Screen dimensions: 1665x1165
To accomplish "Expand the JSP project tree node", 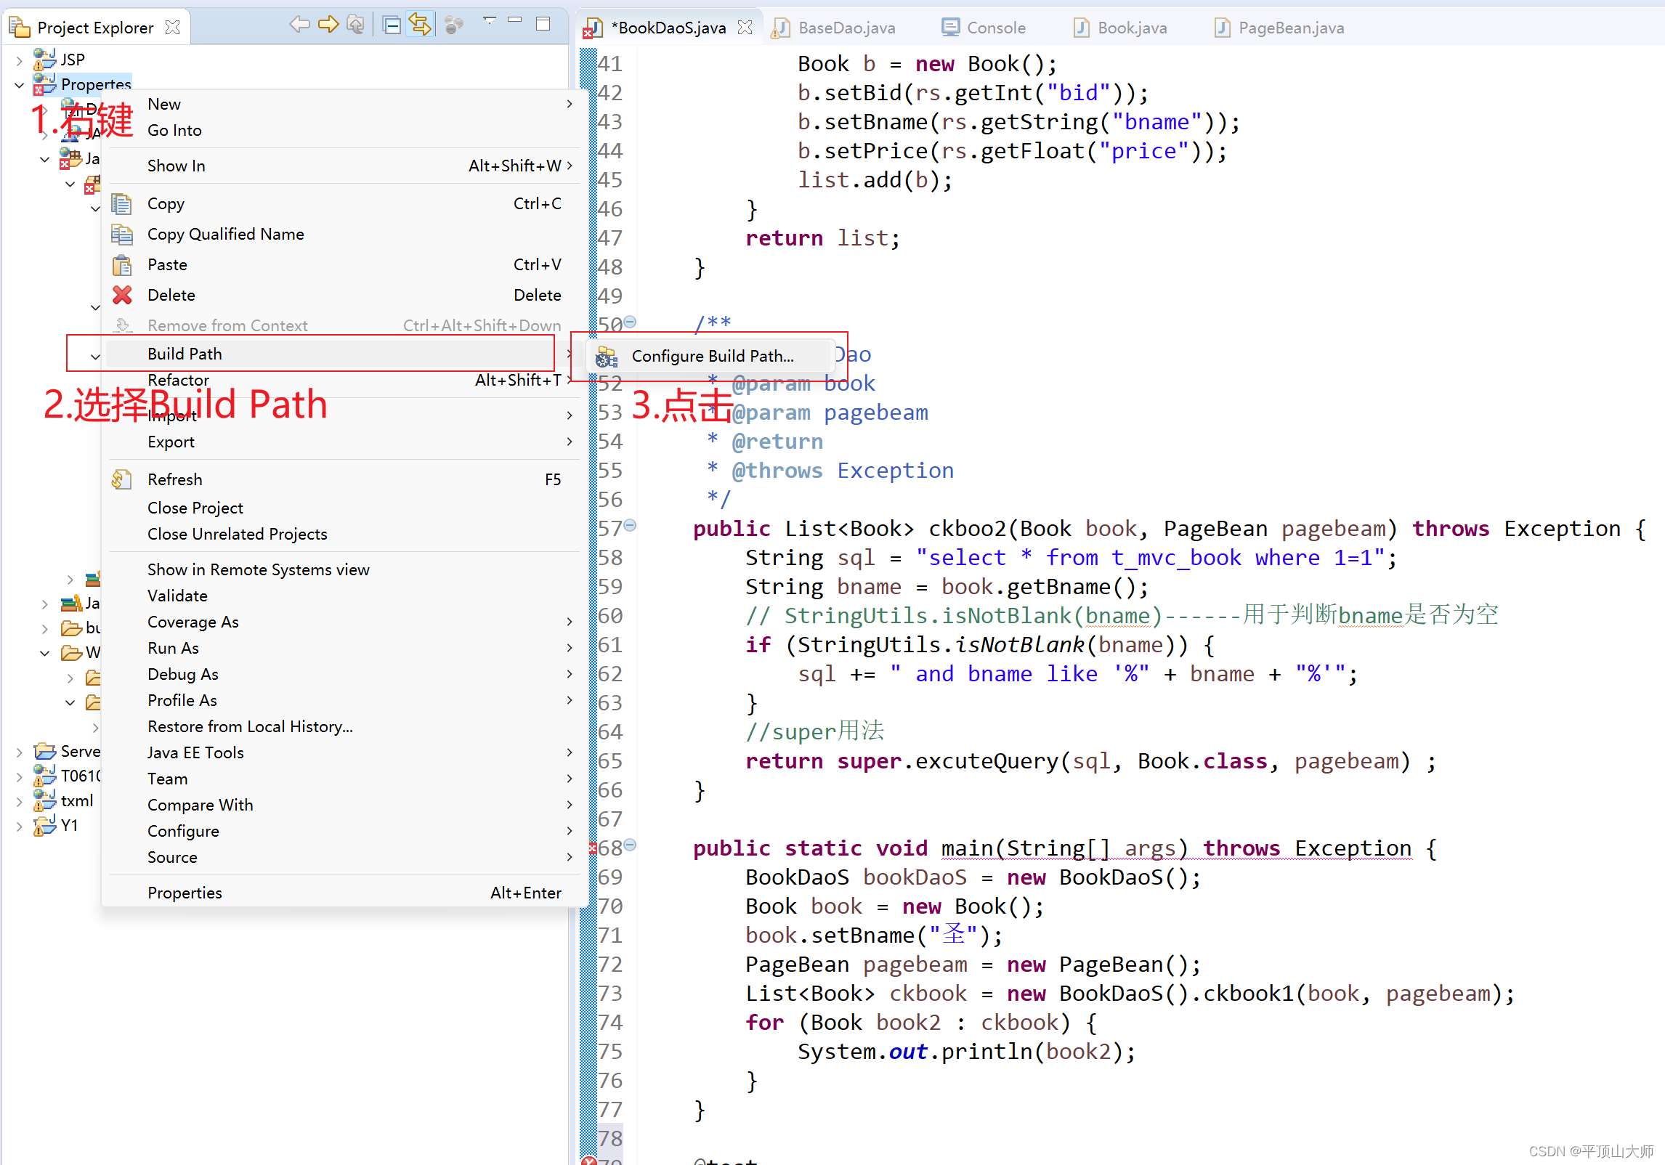I will click(20, 60).
